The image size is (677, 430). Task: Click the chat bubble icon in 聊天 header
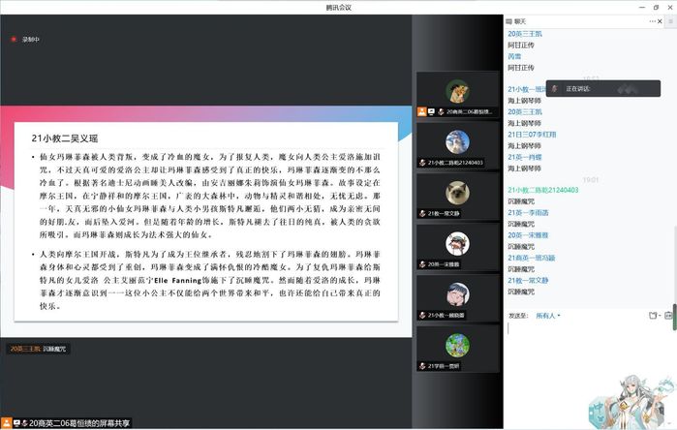click(511, 20)
